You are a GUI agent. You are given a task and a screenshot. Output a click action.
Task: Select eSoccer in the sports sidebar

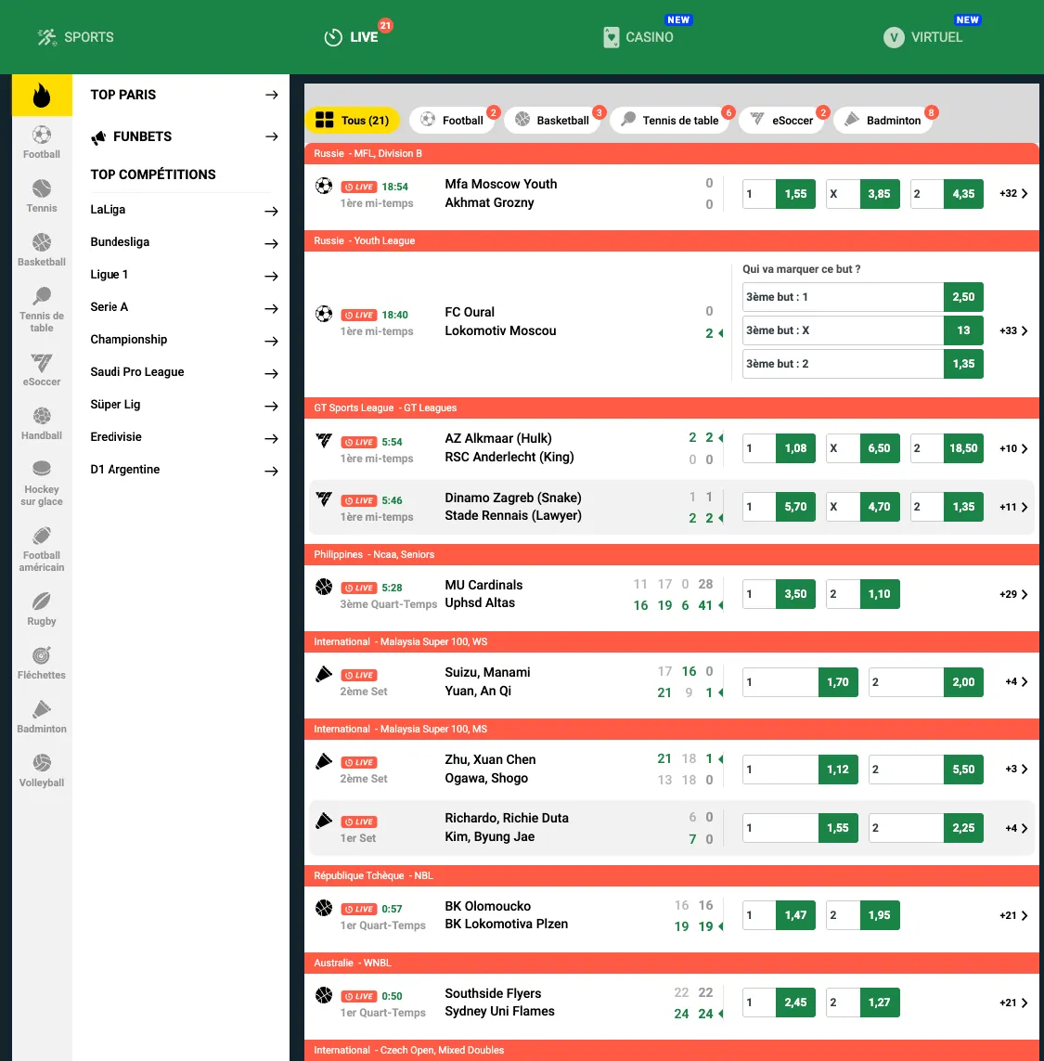pos(42,369)
